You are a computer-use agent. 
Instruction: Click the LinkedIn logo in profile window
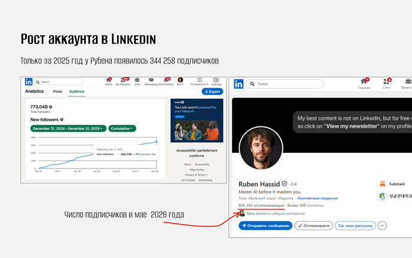click(x=238, y=84)
